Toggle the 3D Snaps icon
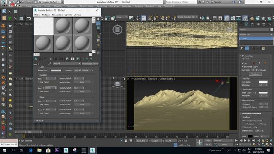This screenshot has height=154, width=274. (x=150, y=18)
